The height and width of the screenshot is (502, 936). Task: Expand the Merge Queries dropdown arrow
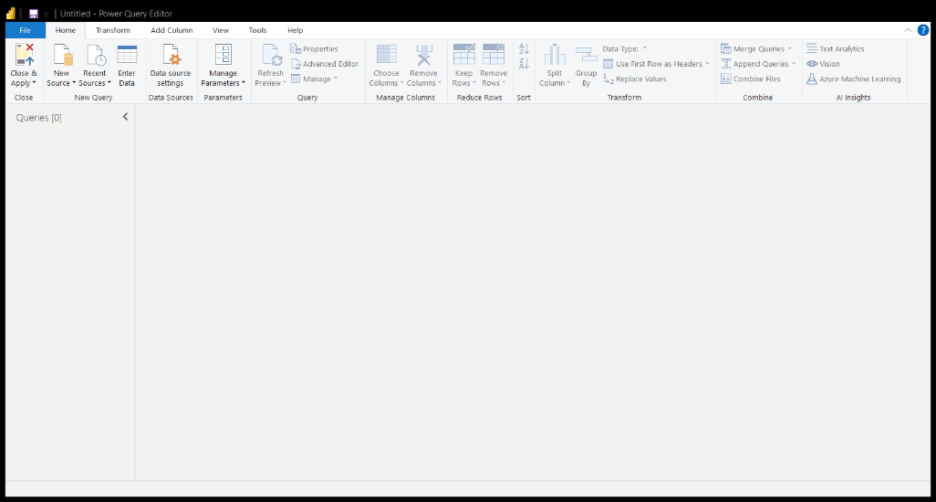click(790, 49)
